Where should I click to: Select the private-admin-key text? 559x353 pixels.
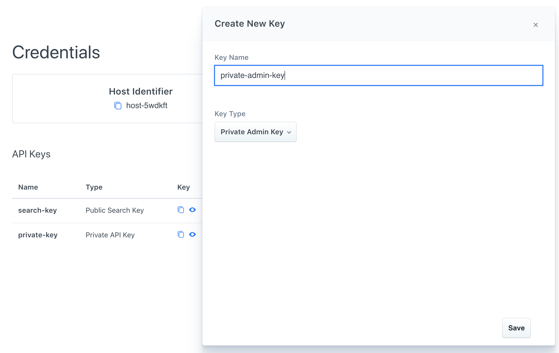point(252,75)
